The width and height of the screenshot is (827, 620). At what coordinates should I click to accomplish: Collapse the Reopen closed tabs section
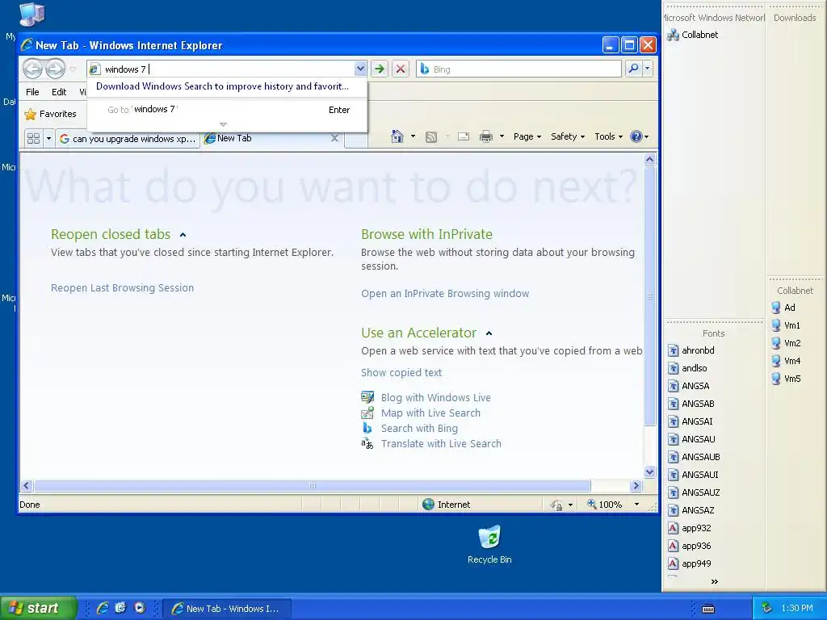point(183,235)
